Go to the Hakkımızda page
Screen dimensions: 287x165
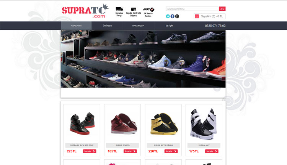tap(138, 26)
